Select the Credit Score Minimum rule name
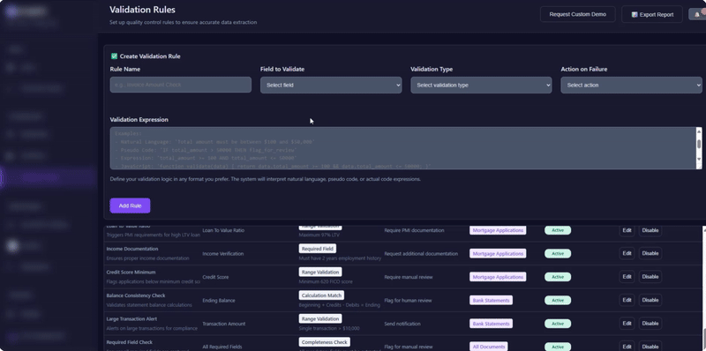The image size is (706, 351). point(131,273)
